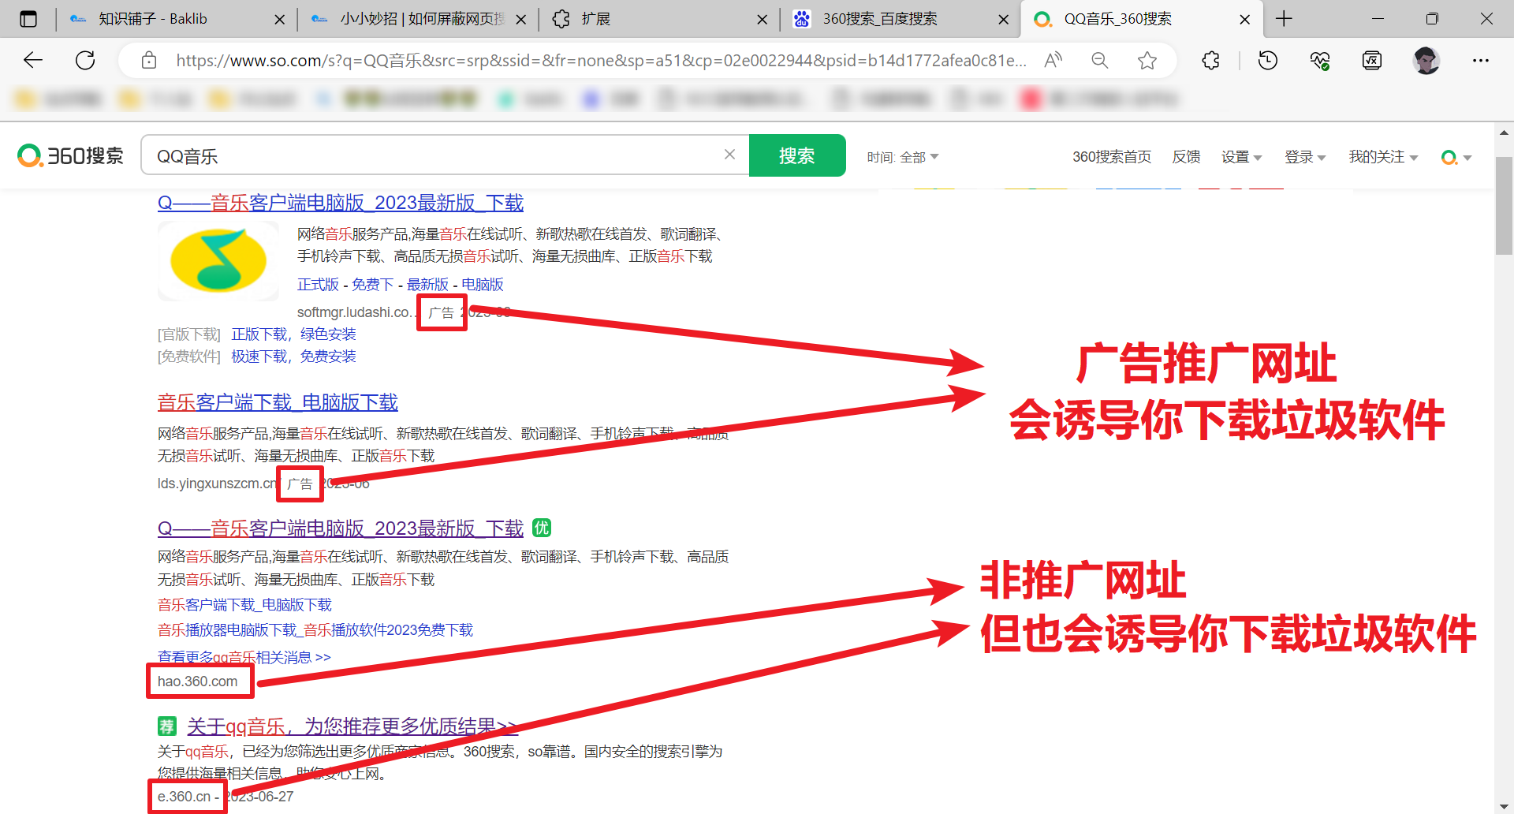Expand the 360 icon dropdown at right
1514x814 pixels.
(1456, 158)
